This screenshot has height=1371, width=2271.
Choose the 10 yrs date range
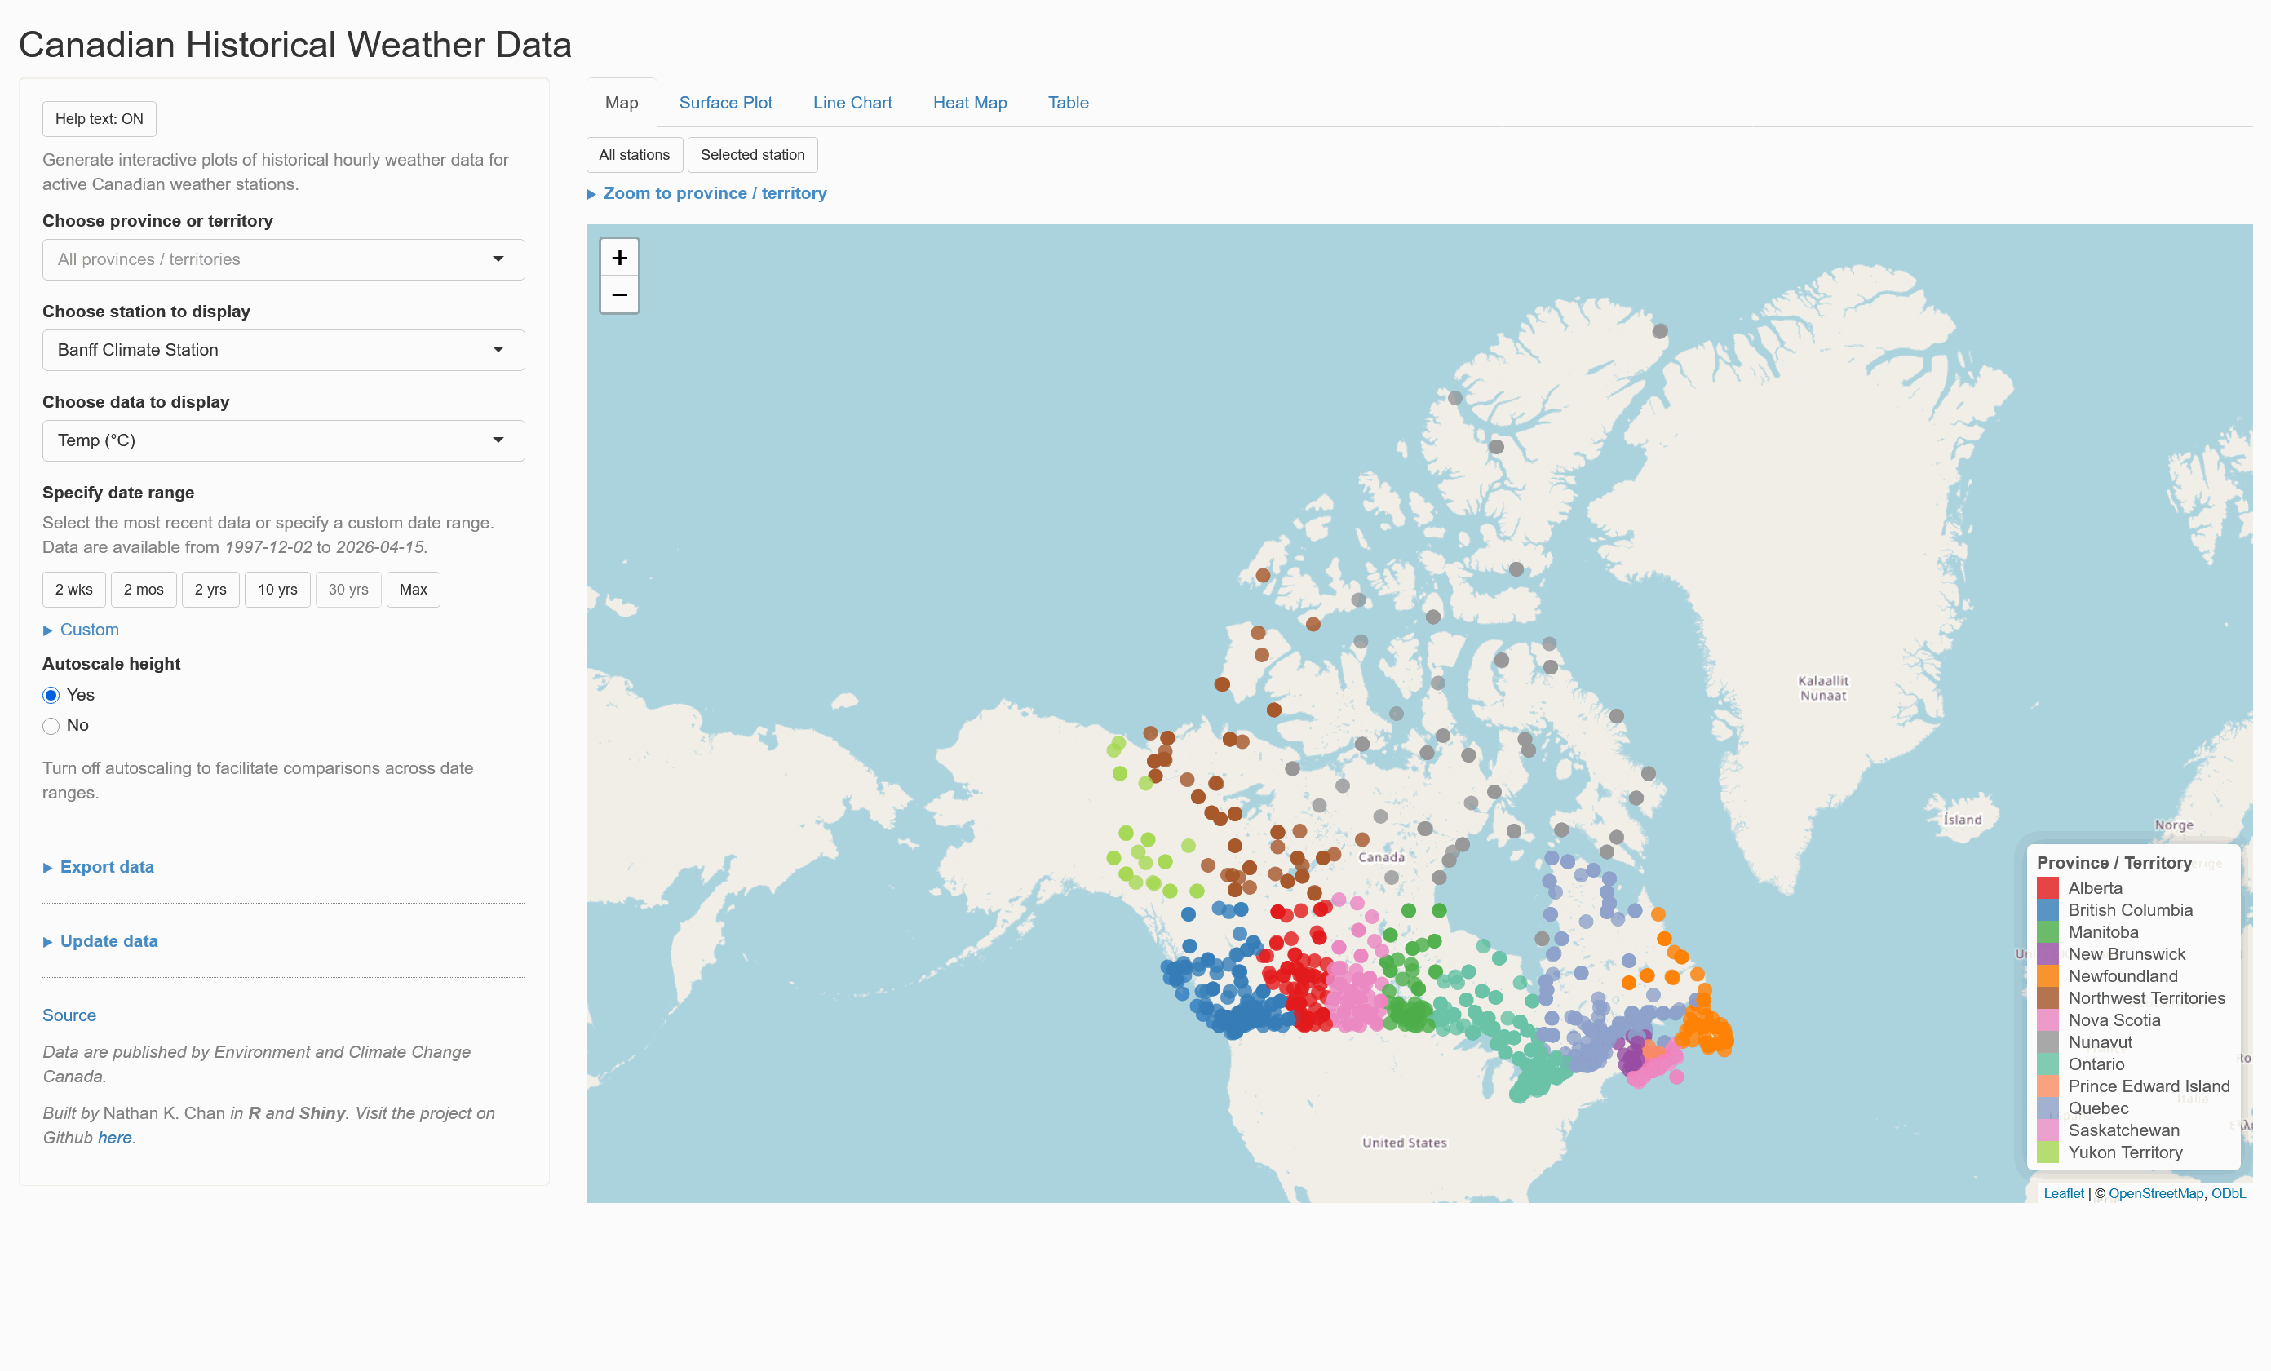pos(277,590)
